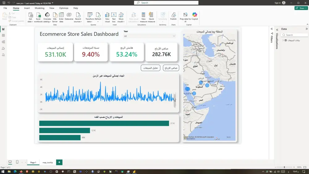Launch Copilot from the ribbon
This screenshot has height=174, width=309.
(195, 16)
